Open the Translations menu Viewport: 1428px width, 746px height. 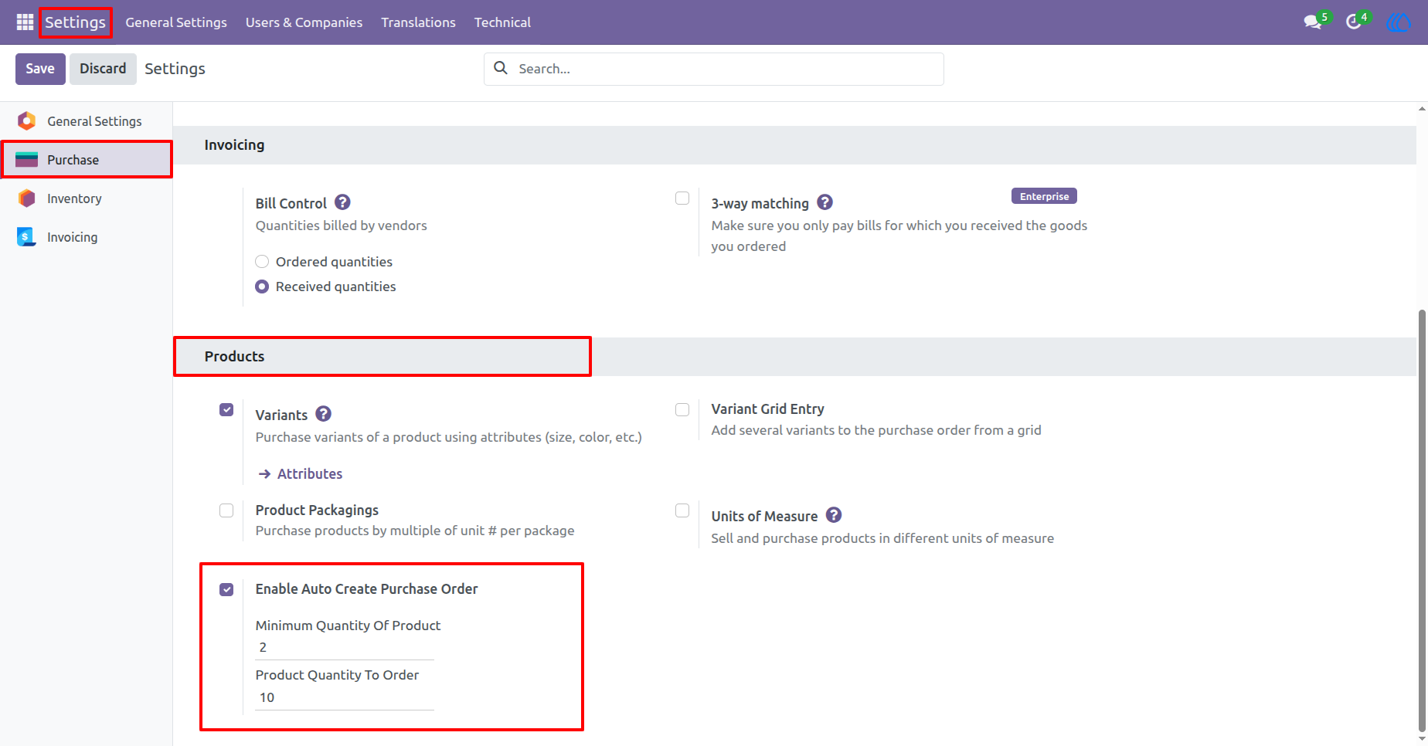tap(418, 22)
